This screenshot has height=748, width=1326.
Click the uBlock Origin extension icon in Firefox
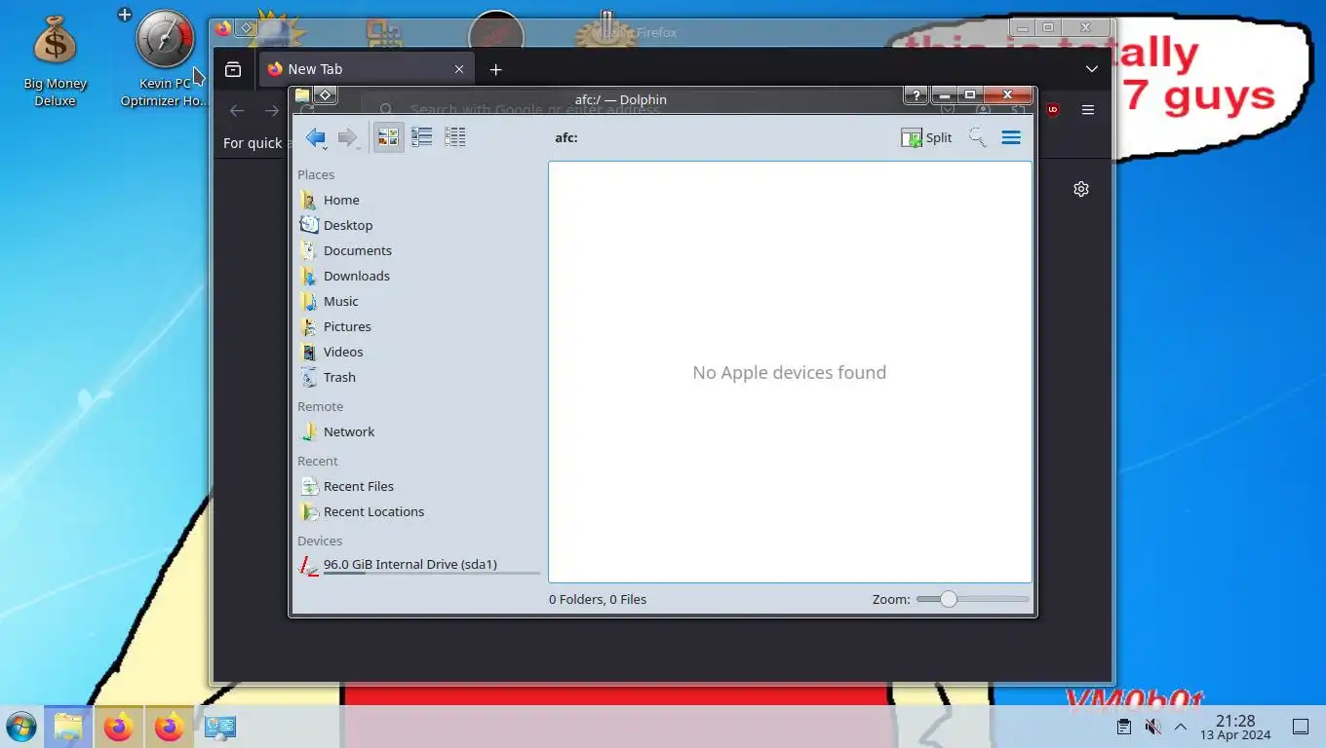(1052, 110)
